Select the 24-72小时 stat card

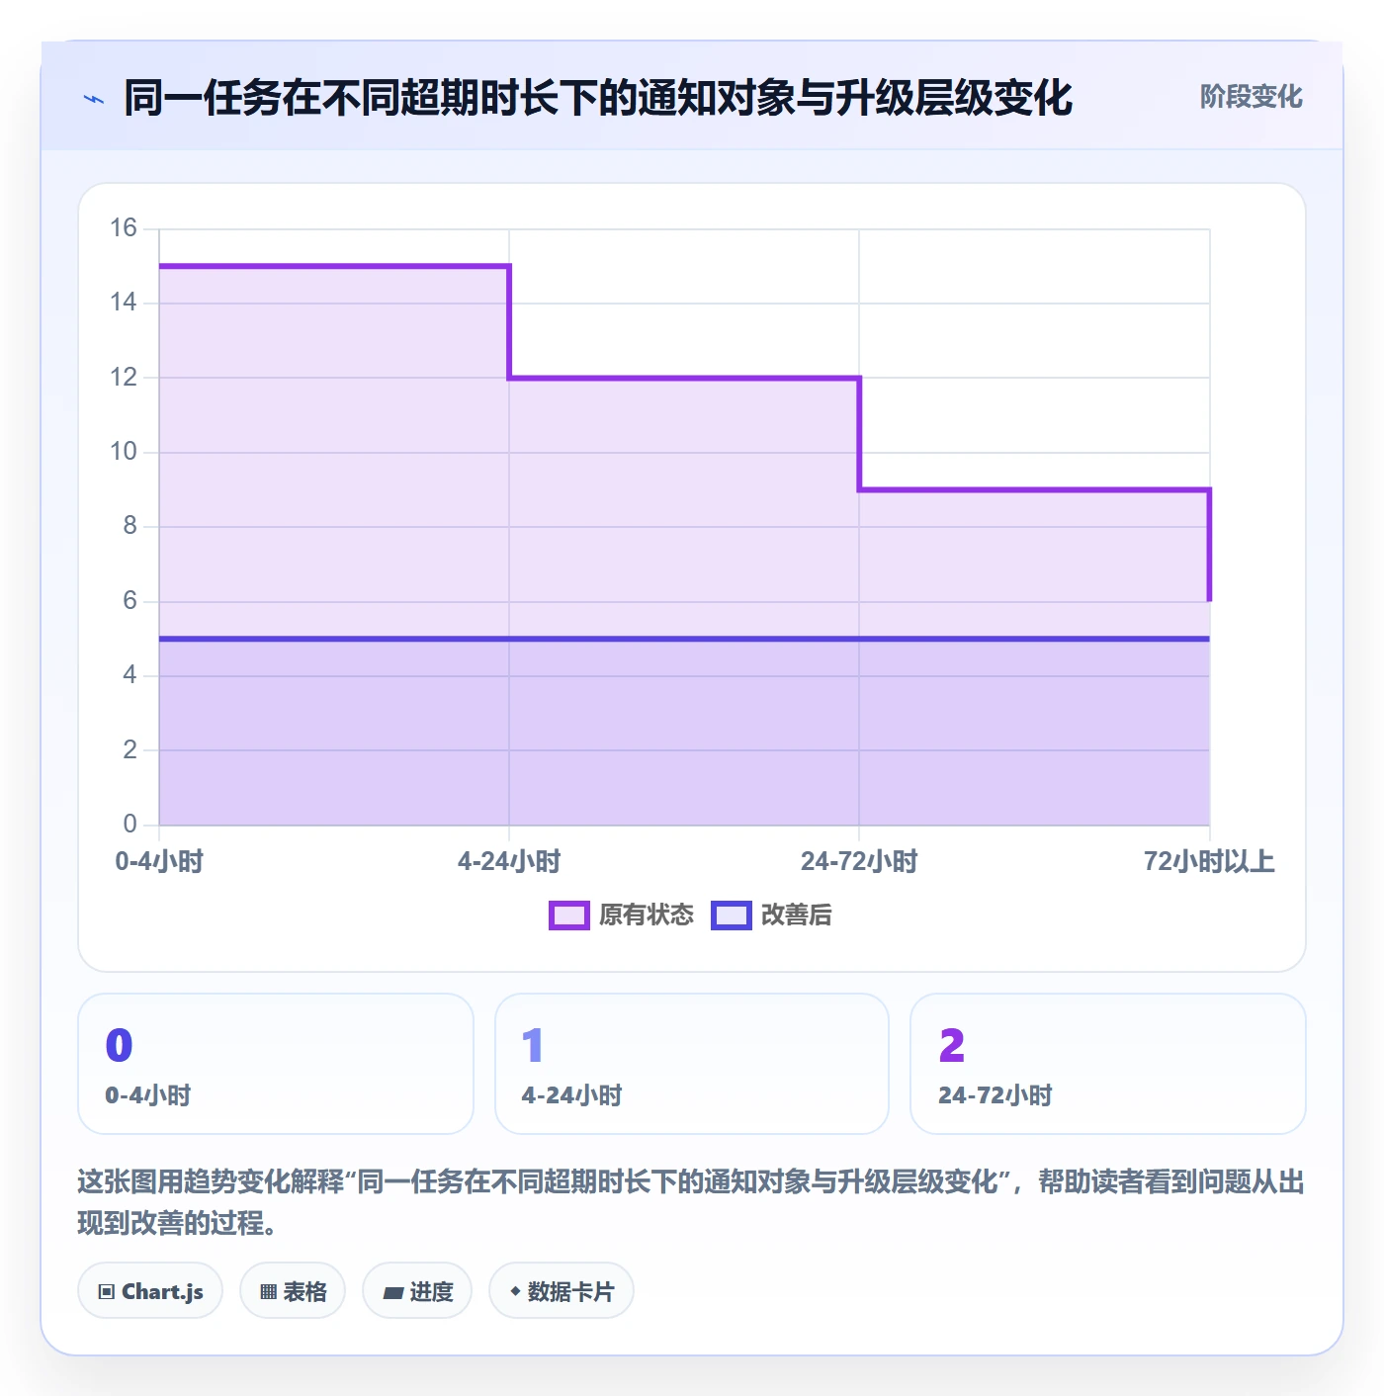(1108, 1064)
